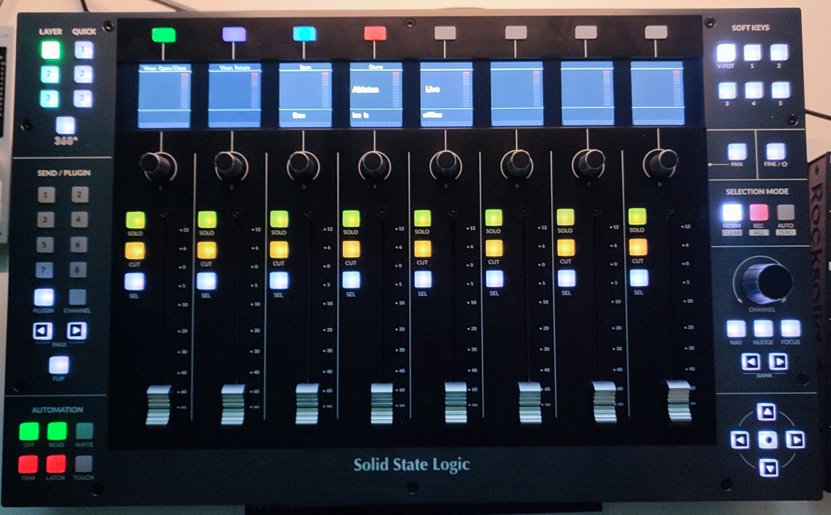Cut (mute) channel 7

566,247
